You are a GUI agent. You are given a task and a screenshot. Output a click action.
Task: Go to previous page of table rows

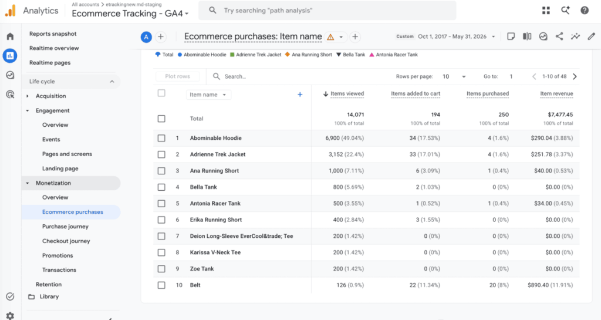click(534, 77)
